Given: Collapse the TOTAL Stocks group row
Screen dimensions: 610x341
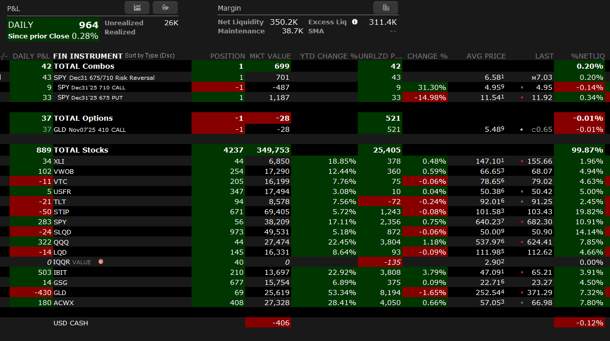Looking at the screenshot, I should (81, 150).
